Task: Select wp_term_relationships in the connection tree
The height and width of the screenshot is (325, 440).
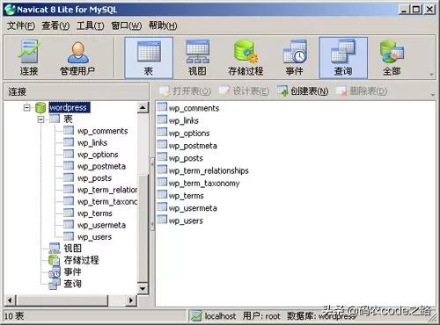Action: (x=107, y=190)
